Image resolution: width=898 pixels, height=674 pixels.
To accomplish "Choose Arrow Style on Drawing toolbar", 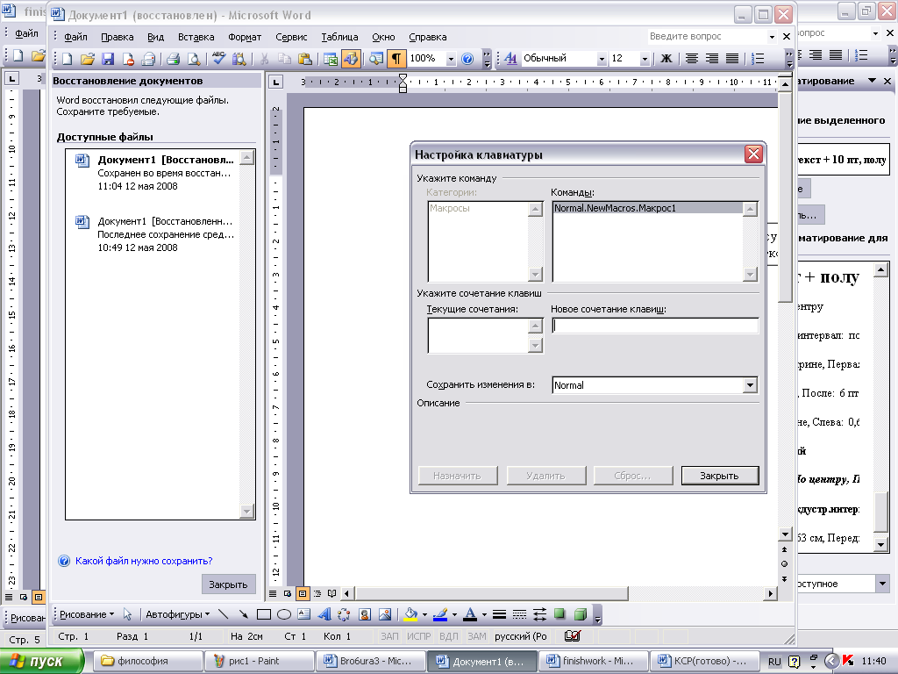I will click(540, 614).
